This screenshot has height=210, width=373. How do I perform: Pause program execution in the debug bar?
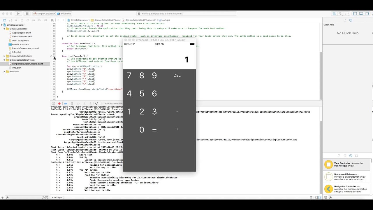(x=72, y=104)
